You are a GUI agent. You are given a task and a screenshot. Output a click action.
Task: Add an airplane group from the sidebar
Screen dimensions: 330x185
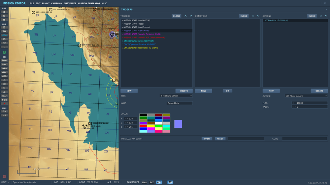(x=4, y=60)
